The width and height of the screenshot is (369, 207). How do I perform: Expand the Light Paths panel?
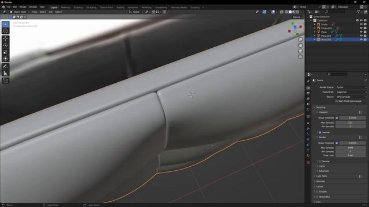pos(322,177)
